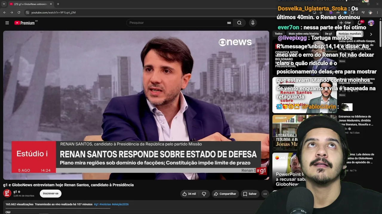This screenshot has width=382, height=214.
Task: Open the blue Shazam extension
Action: pos(345,12)
